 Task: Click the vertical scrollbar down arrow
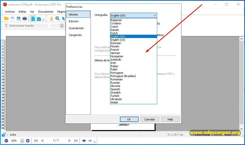(x=242, y=129)
